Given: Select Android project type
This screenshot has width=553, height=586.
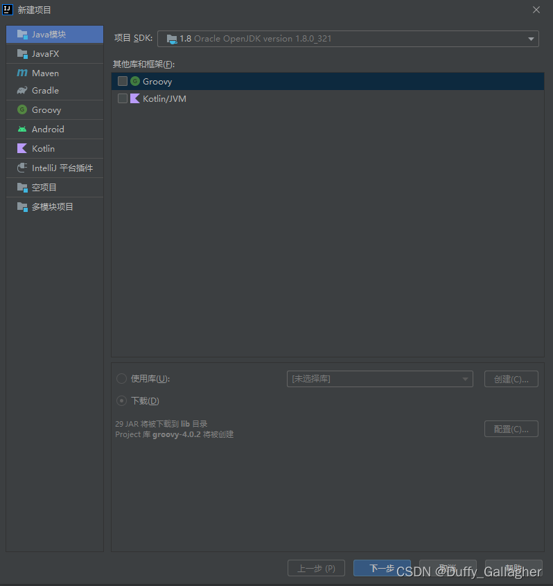Looking at the screenshot, I should [x=55, y=130].
